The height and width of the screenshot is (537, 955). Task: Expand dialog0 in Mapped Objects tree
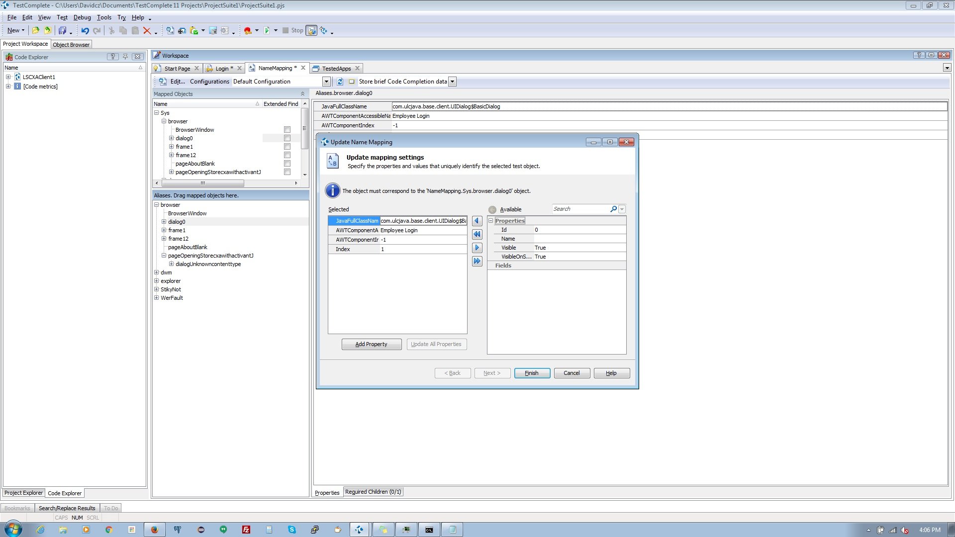171,138
